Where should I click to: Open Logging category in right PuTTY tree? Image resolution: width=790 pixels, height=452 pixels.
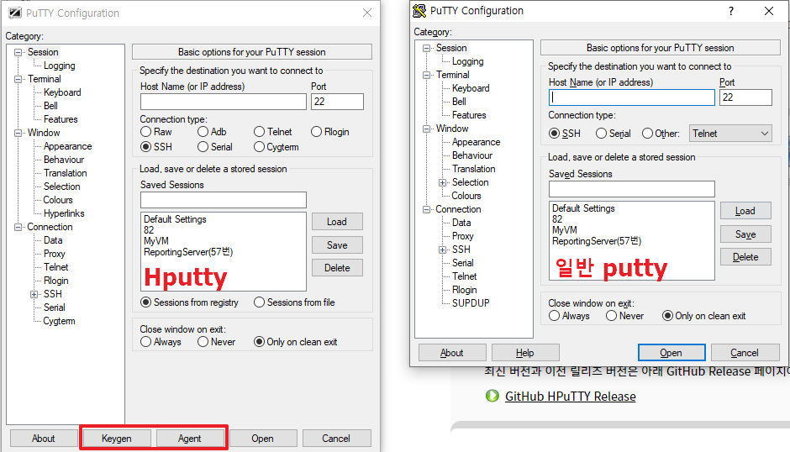pyautogui.click(x=467, y=61)
